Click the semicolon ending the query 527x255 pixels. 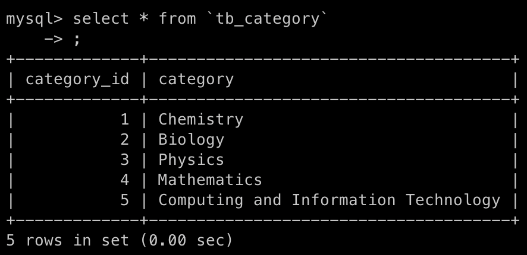[x=77, y=40]
